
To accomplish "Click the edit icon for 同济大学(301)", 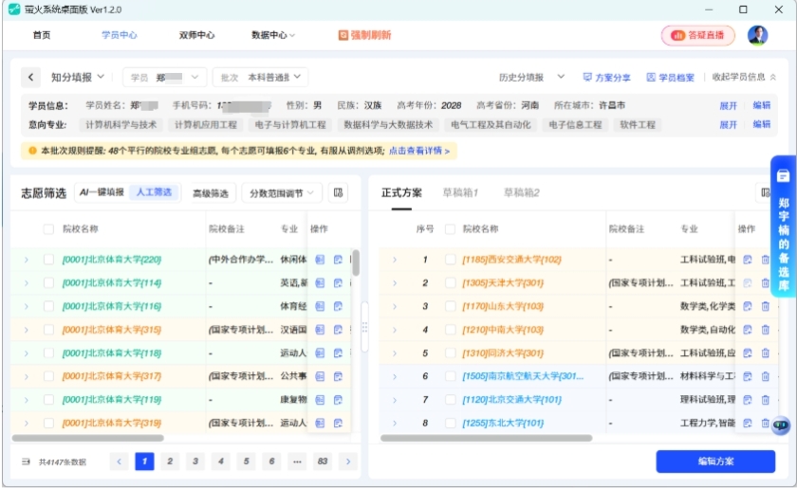I will 748,352.
